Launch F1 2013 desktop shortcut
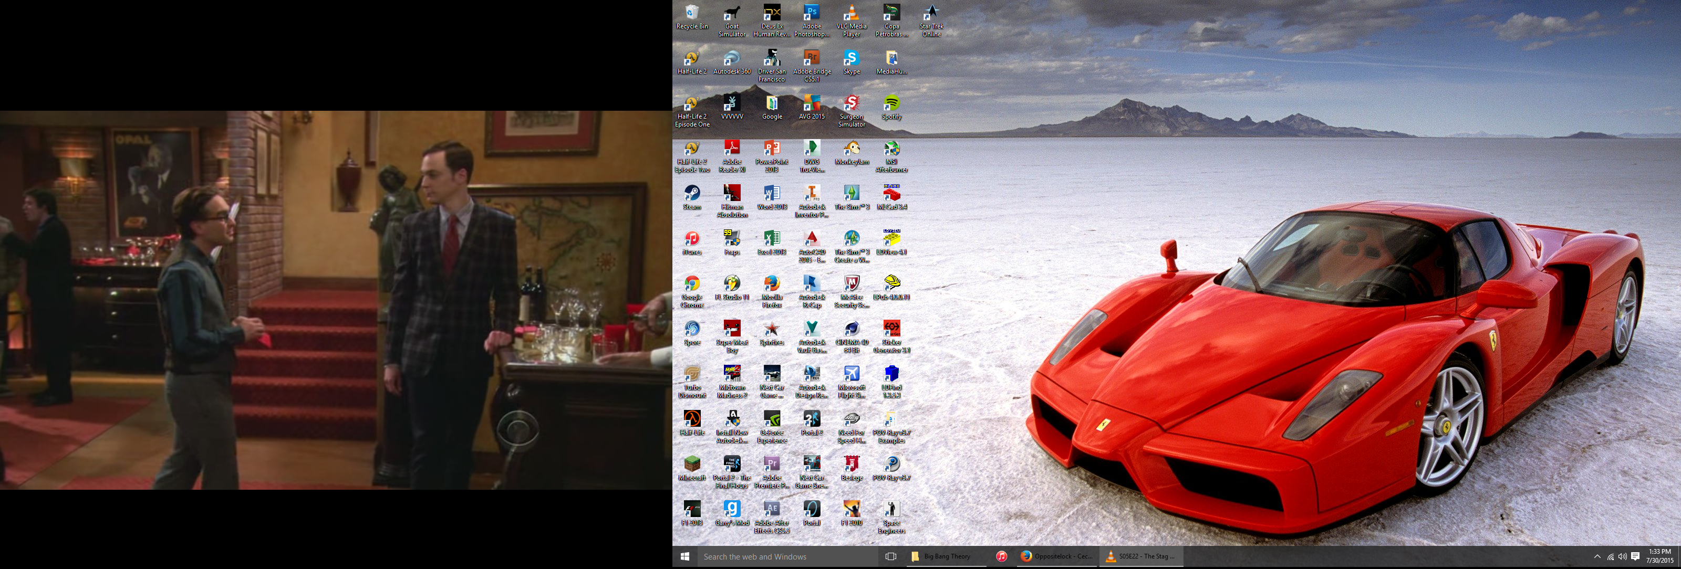This screenshot has height=569, width=1681. click(692, 513)
